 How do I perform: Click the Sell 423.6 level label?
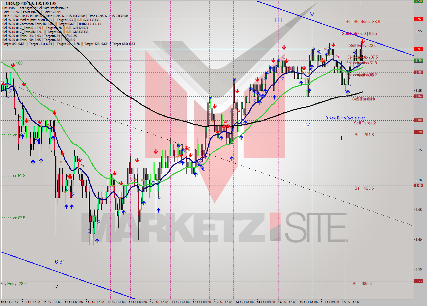coord(364,188)
